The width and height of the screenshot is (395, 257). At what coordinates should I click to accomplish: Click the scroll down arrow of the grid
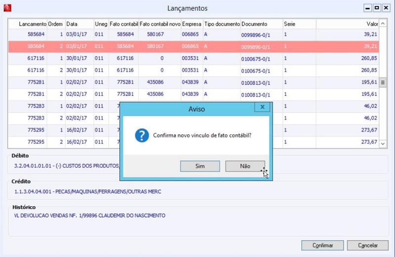[x=383, y=144]
